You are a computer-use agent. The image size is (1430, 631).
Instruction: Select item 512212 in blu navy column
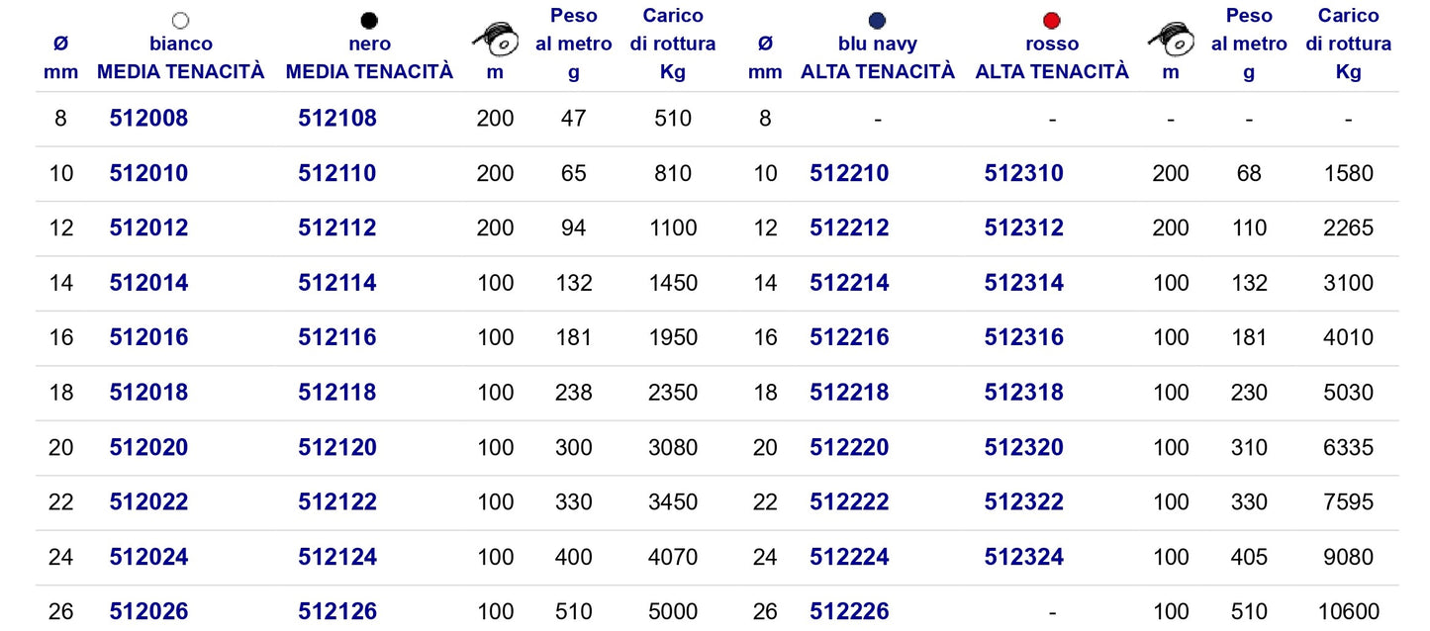point(849,228)
